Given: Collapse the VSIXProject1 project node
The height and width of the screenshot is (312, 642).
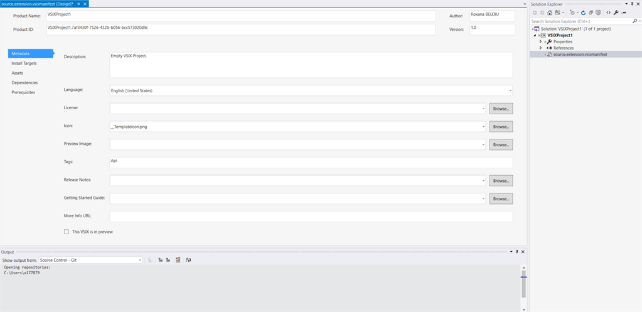Looking at the screenshot, I should click(x=535, y=35).
